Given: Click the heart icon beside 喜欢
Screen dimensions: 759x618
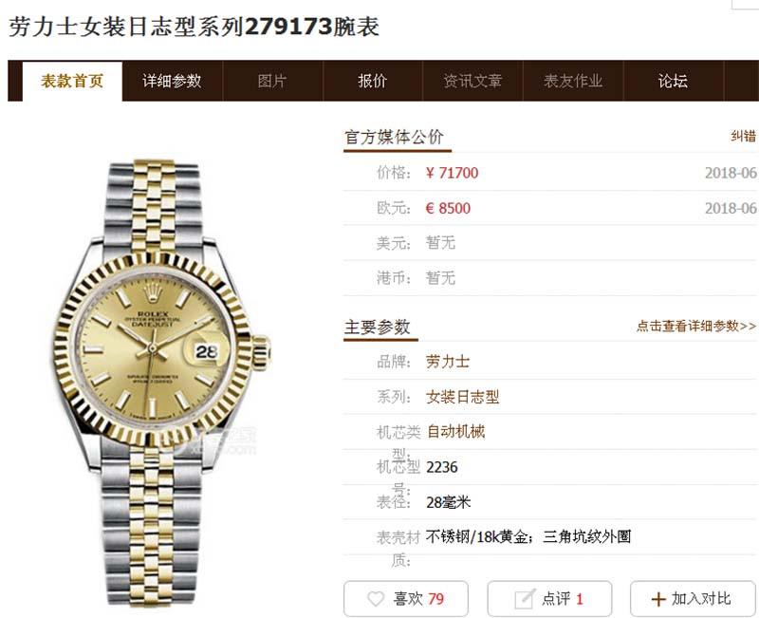Looking at the screenshot, I should point(376,599).
